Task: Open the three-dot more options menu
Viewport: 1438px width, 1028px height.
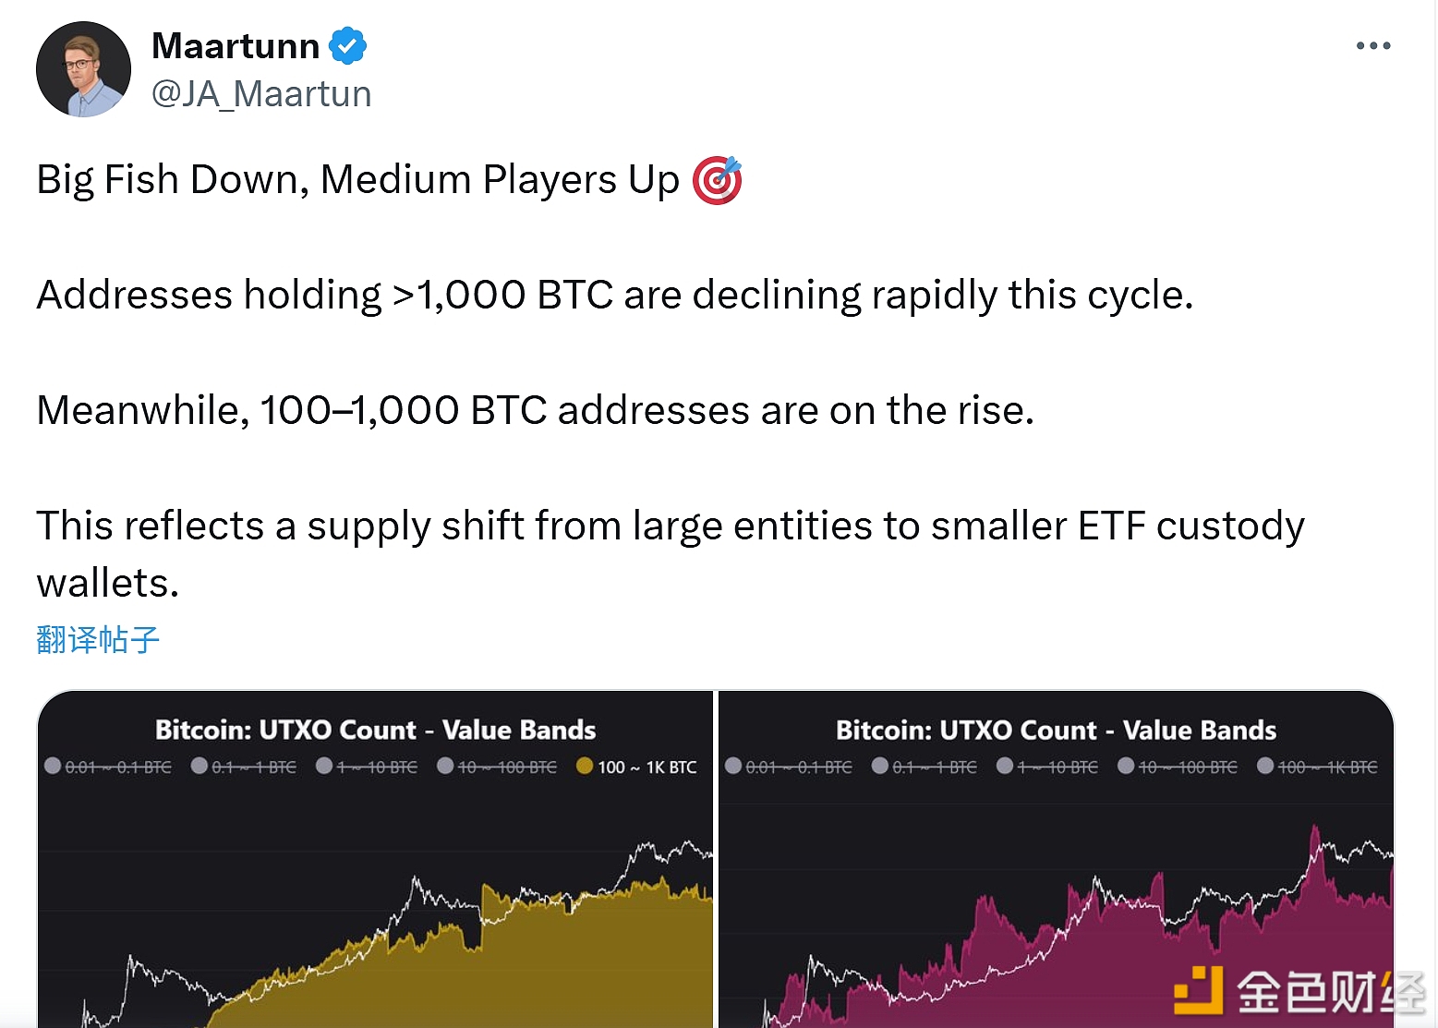Action: [x=1372, y=45]
